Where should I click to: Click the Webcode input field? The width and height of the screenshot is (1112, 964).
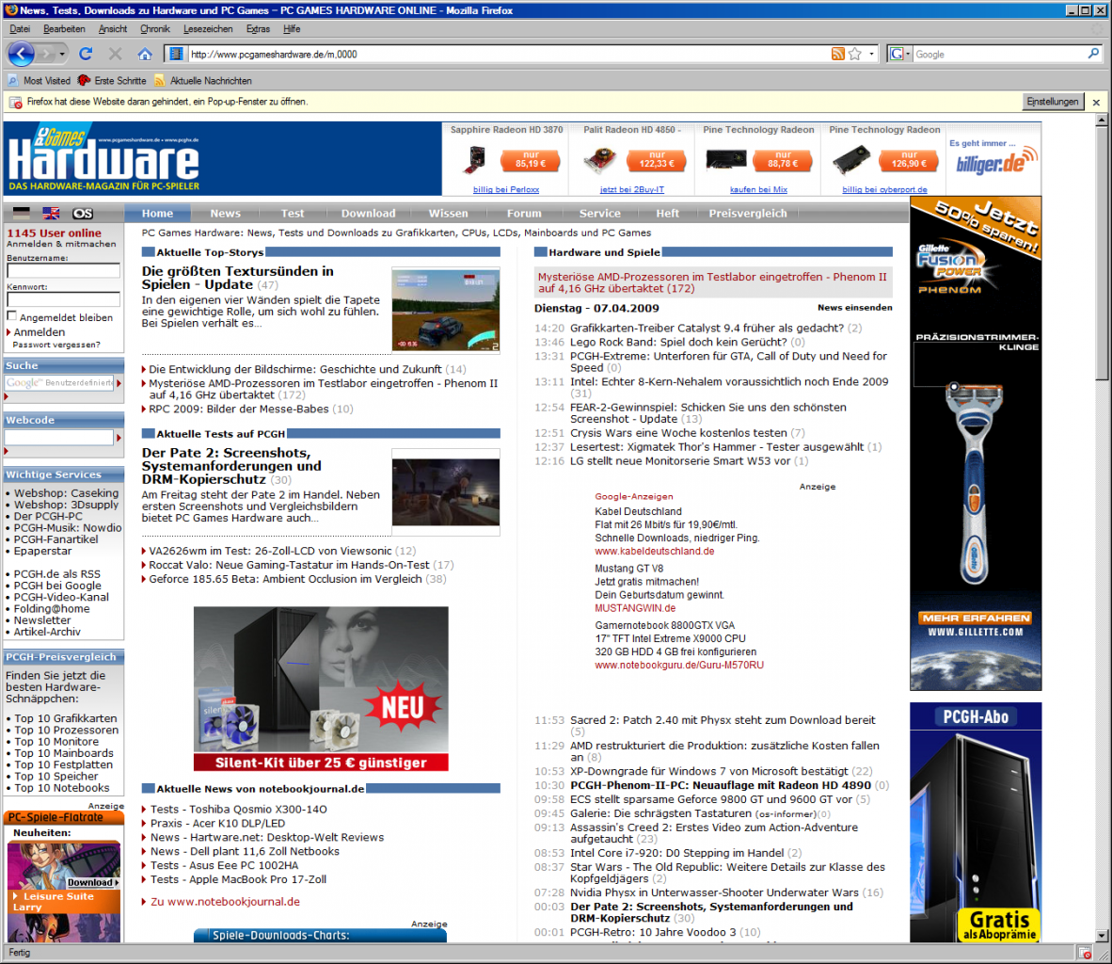click(x=59, y=437)
